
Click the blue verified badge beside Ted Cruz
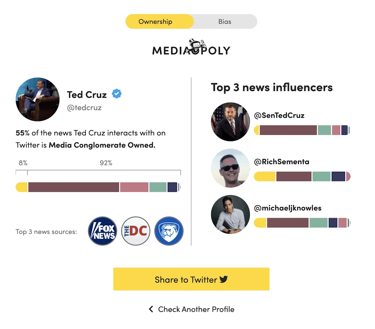(x=117, y=94)
